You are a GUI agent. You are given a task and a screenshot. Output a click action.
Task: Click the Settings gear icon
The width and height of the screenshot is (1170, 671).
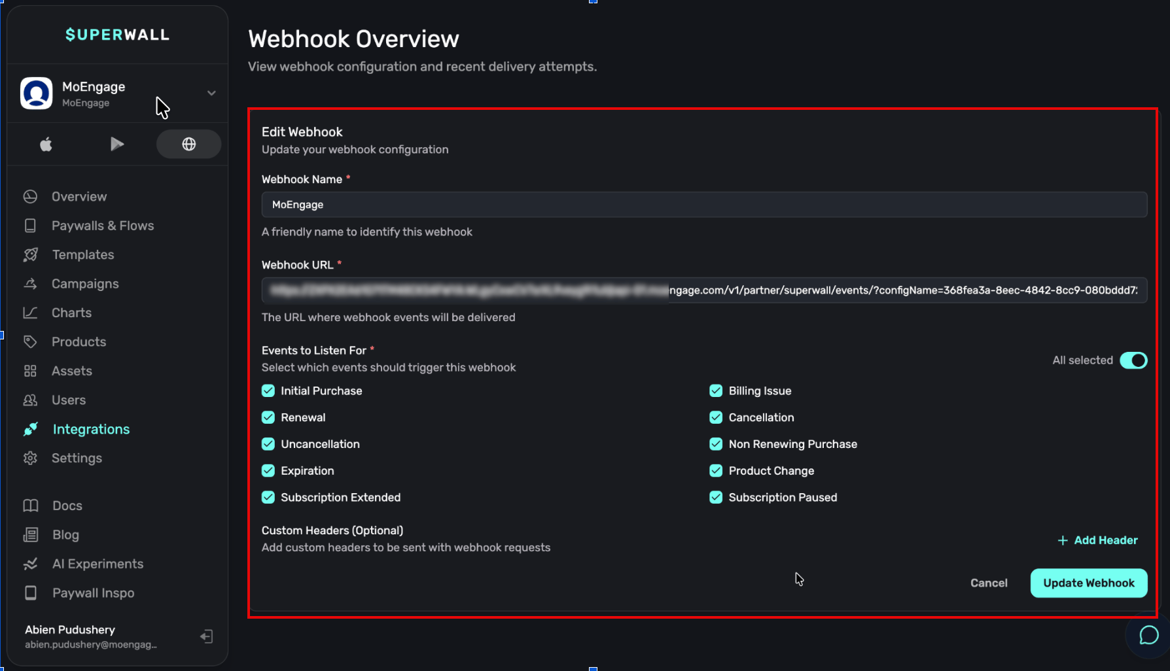pos(30,458)
